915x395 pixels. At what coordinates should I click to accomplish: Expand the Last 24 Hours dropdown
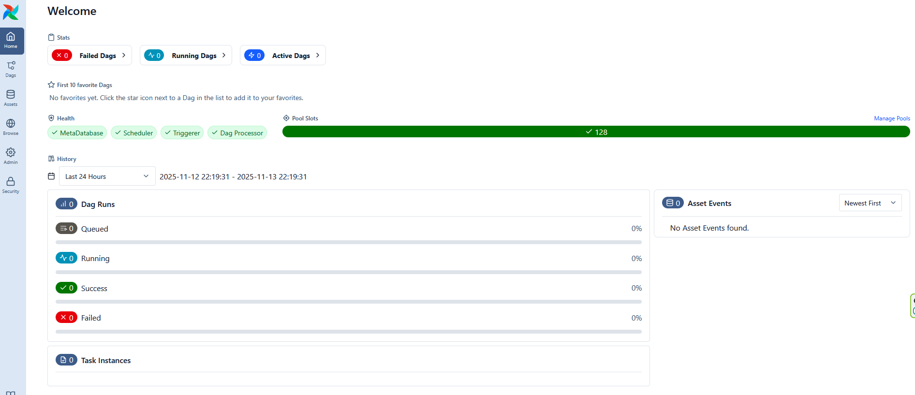[107, 176]
